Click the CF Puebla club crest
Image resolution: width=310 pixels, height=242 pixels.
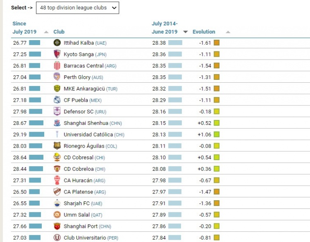[57, 100]
